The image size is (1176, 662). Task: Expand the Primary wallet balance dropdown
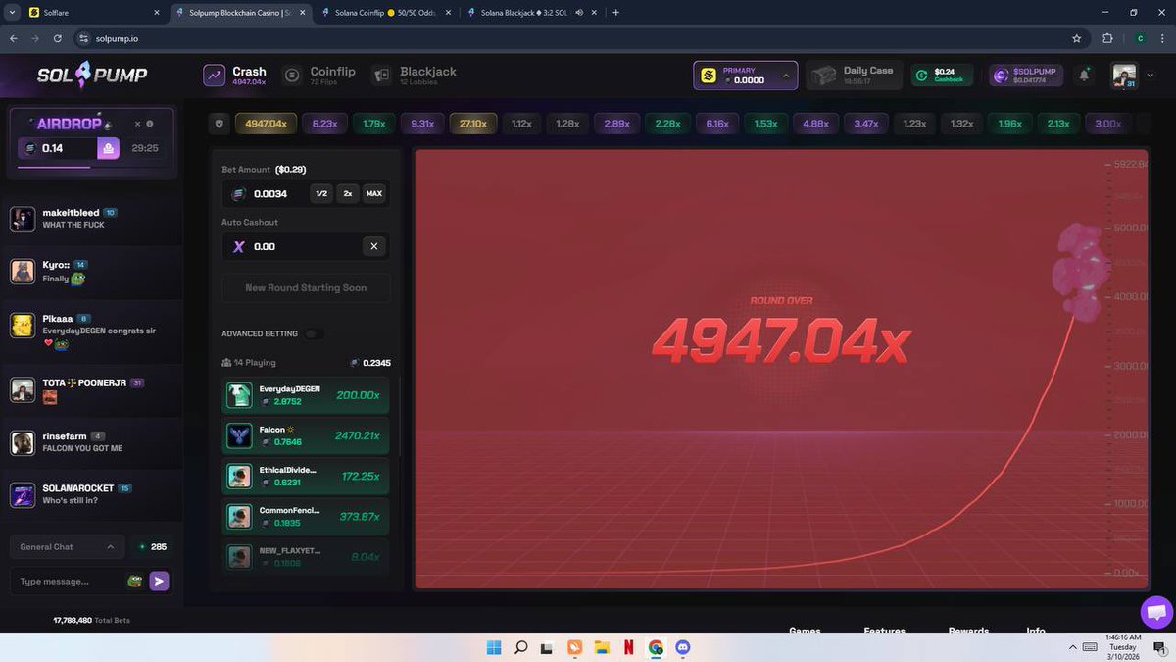point(745,76)
